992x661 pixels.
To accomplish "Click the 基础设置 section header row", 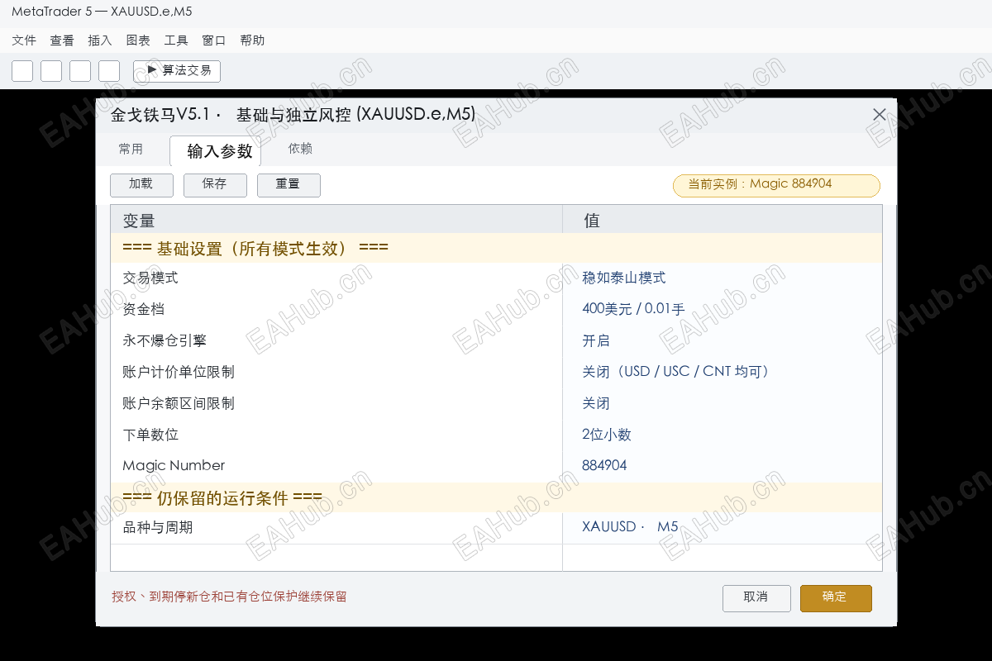I will [x=496, y=248].
